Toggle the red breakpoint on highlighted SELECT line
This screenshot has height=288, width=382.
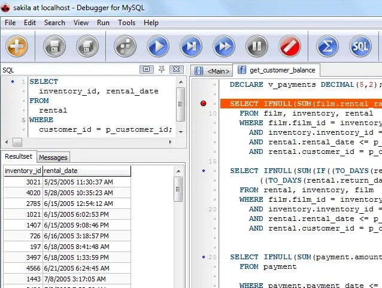203,104
